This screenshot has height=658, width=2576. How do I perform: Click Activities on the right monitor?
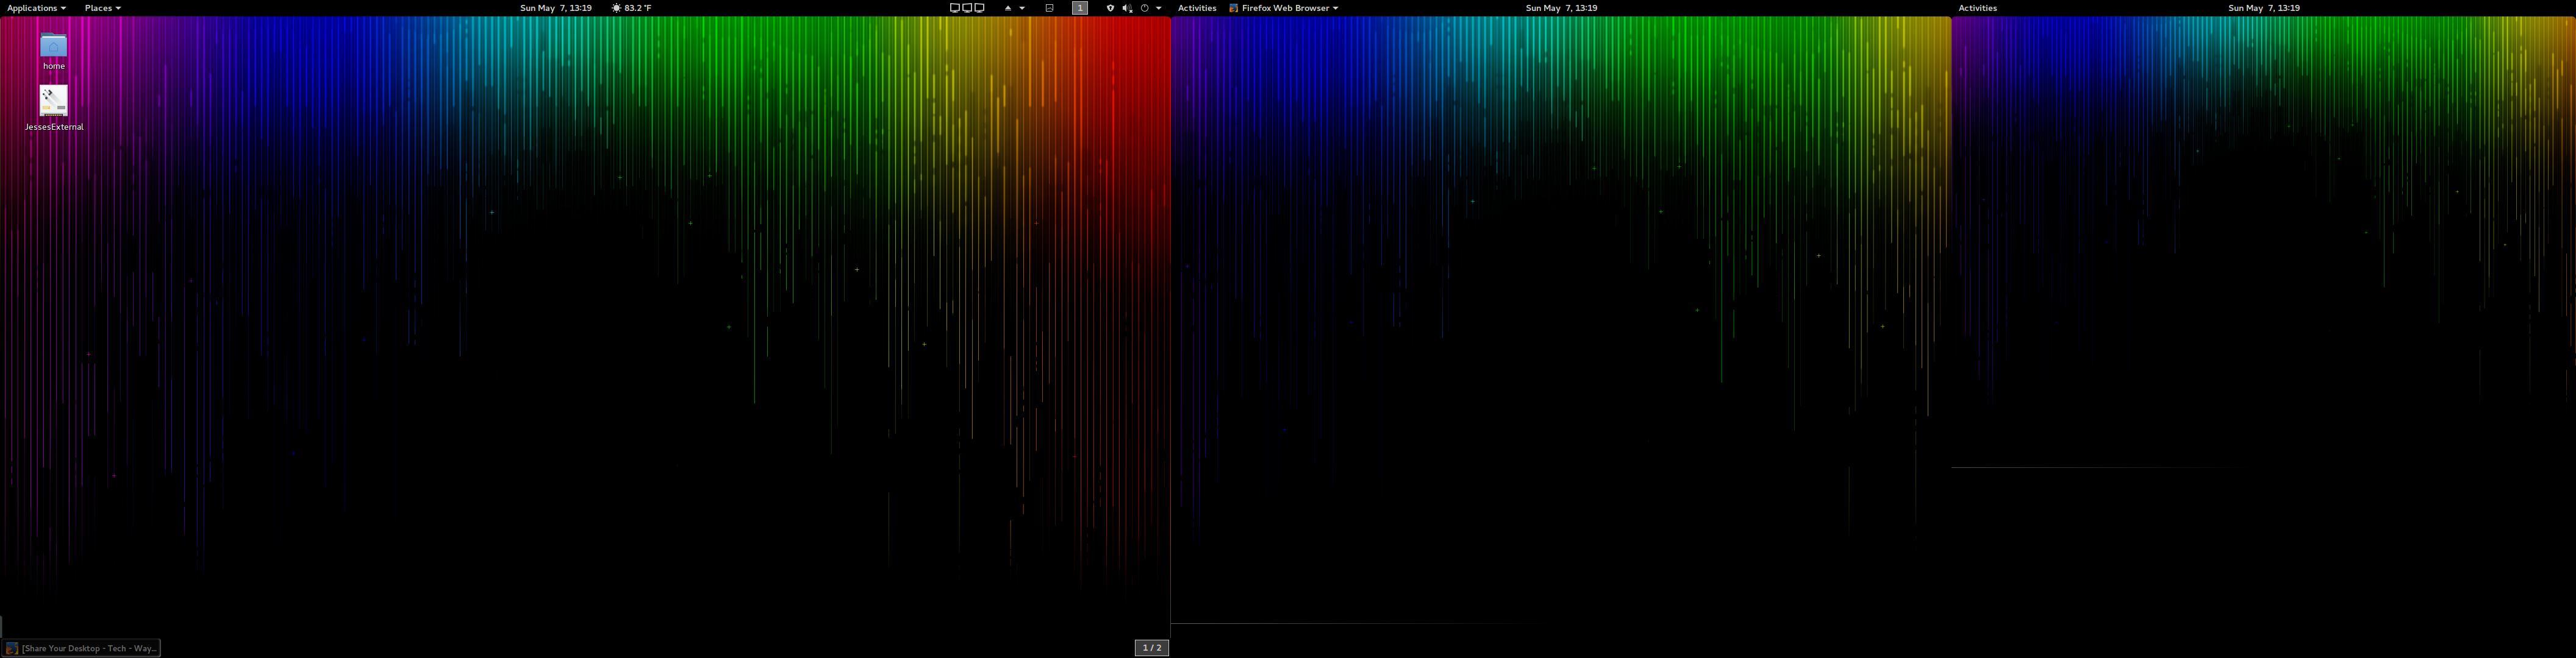pyautogui.click(x=1977, y=8)
